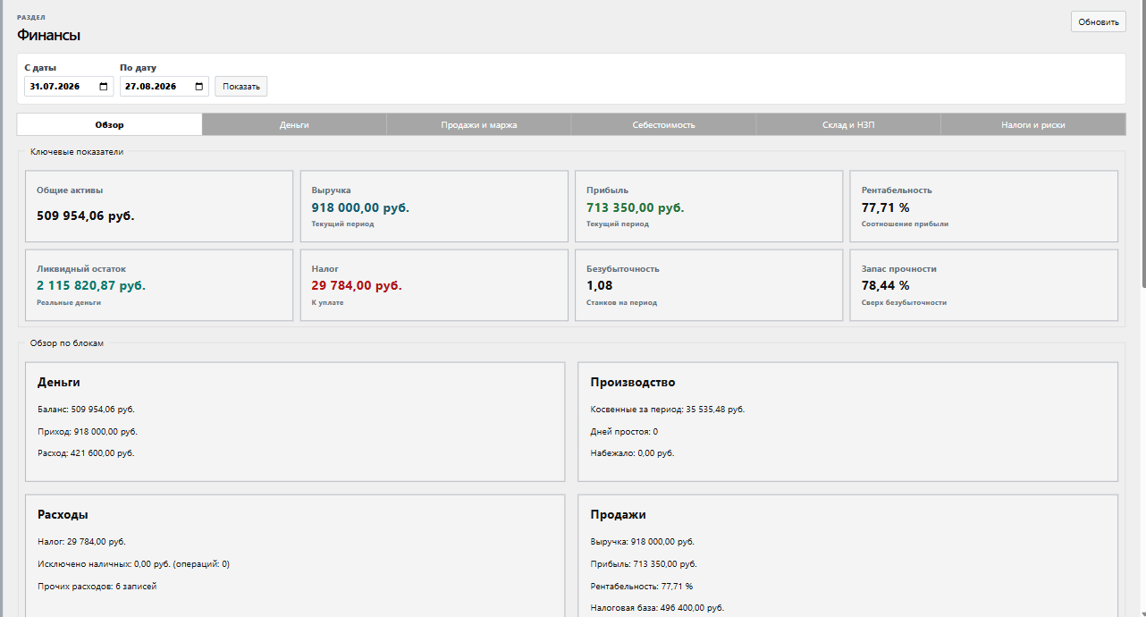Go to the Налоги и риски tab
This screenshot has height=617, width=1146.
point(1033,124)
